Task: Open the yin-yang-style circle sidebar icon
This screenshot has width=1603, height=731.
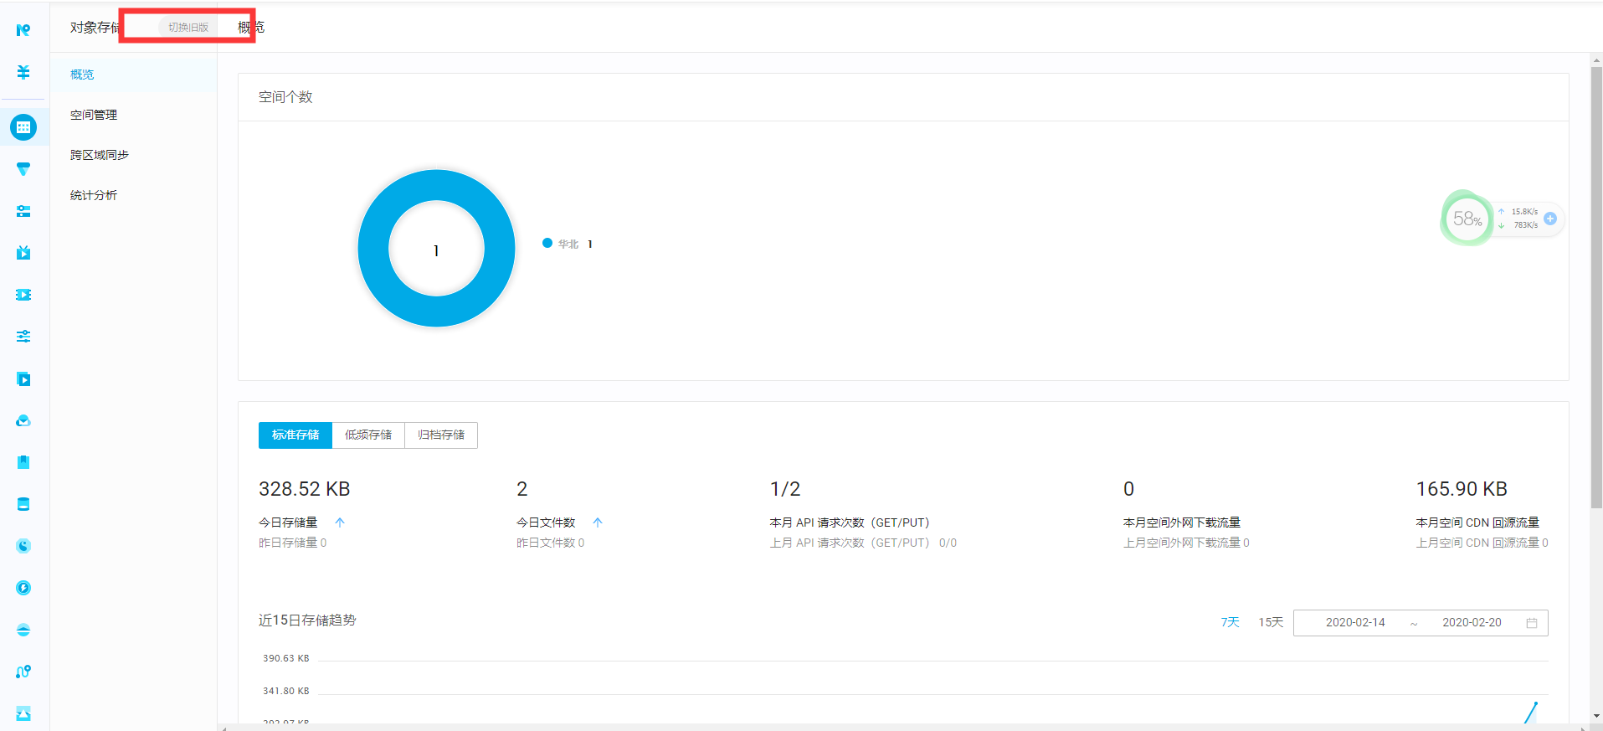Action: (x=23, y=546)
